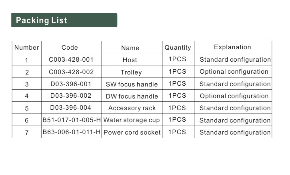Image resolution: width=290 pixels, height=175 pixels.
Task: Click the Host name cell
Action: pos(130,60)
